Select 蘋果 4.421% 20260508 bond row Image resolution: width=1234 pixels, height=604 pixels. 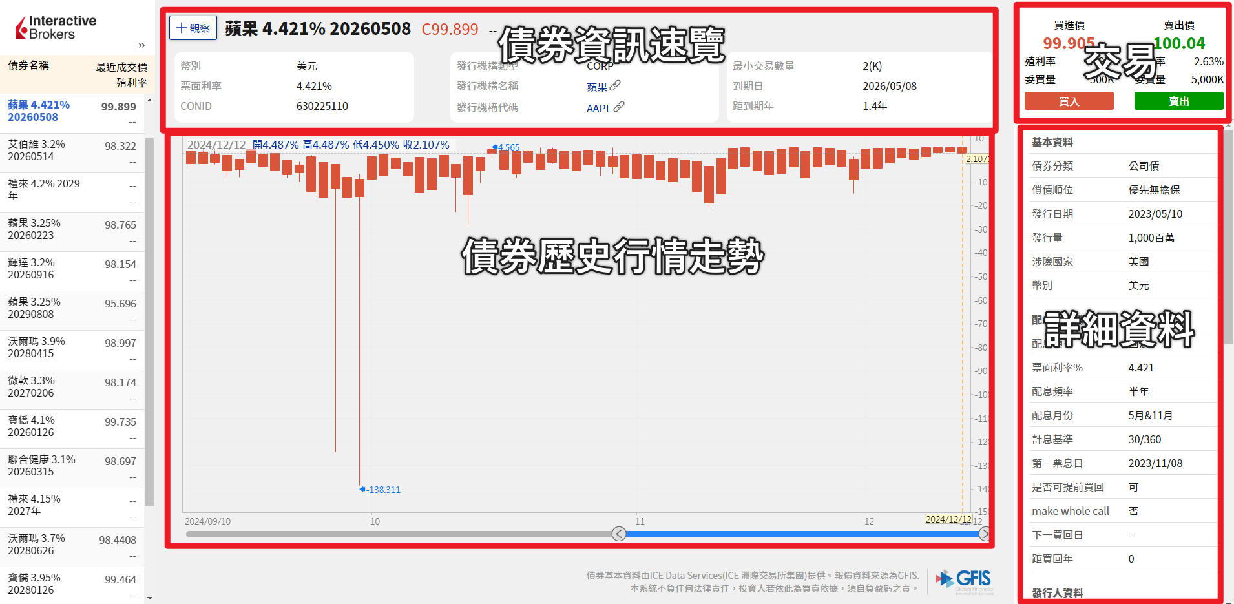[x=72, y=113]
